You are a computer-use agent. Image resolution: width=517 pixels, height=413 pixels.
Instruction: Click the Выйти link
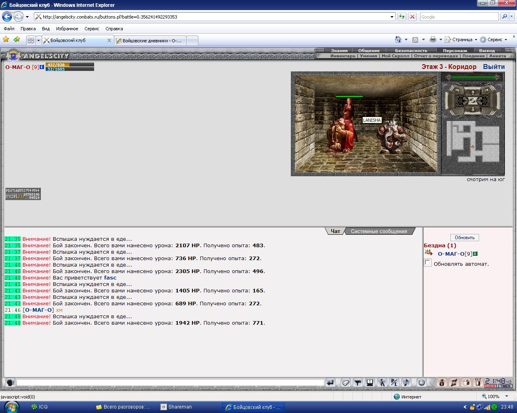click(x=494, y=67)
